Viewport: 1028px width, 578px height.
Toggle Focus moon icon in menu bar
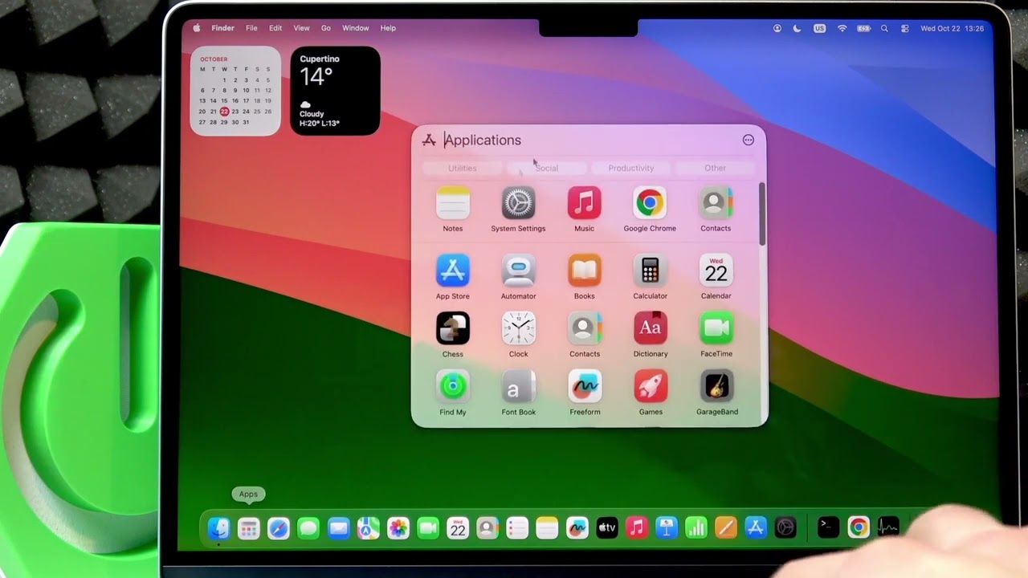tap(797, 28)
